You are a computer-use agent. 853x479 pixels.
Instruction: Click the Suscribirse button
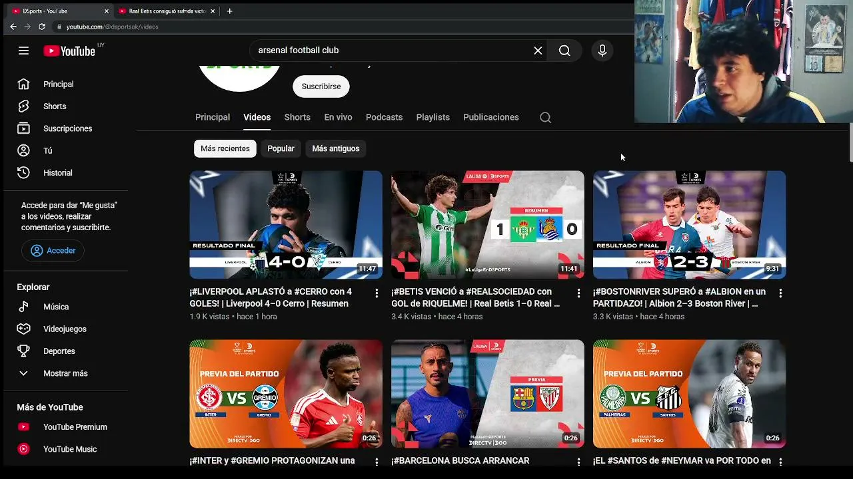point(321,86)
